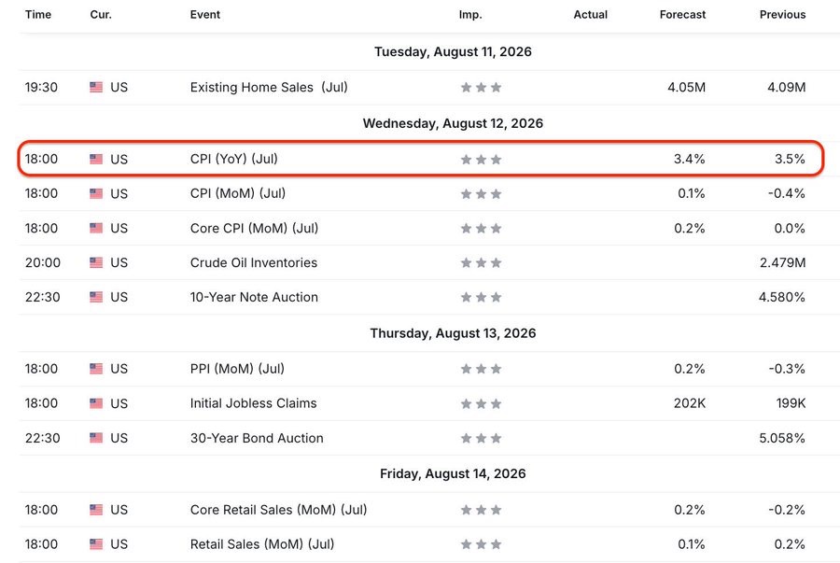Open the Existing Home Sales (Jul) event
The height and width of the screenshot is (563, 840).
coord(269,87)
